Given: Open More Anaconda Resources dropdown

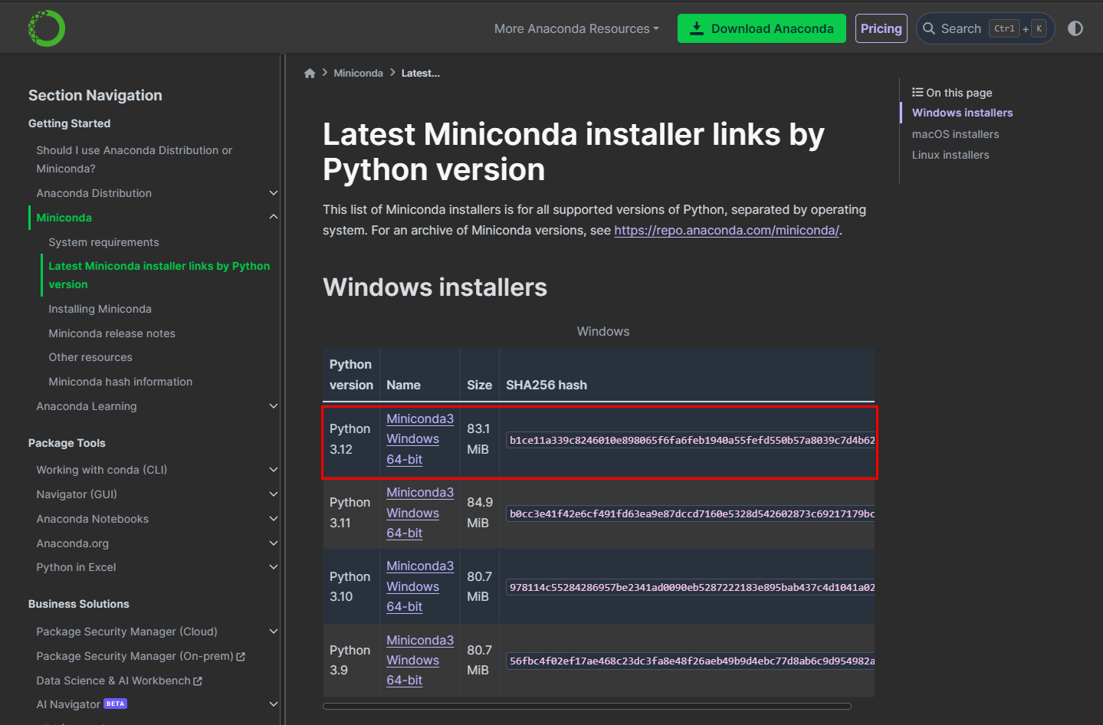Looking at the screenshot, I should tap(576, 28).
